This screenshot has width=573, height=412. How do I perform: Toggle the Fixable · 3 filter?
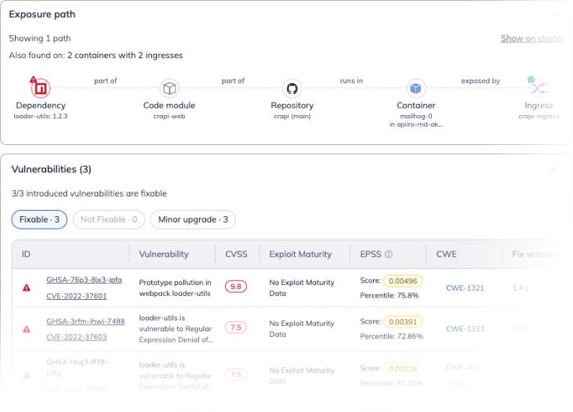click(x=39, y=219)
